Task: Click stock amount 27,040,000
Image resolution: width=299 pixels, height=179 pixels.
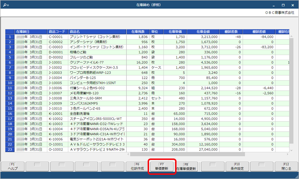Action: tap(208, 150)
